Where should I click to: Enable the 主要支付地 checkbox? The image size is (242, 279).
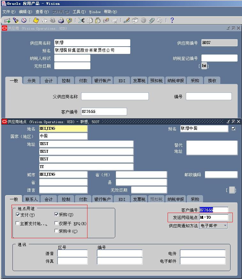pyautogui.click(x=18, y=223)
